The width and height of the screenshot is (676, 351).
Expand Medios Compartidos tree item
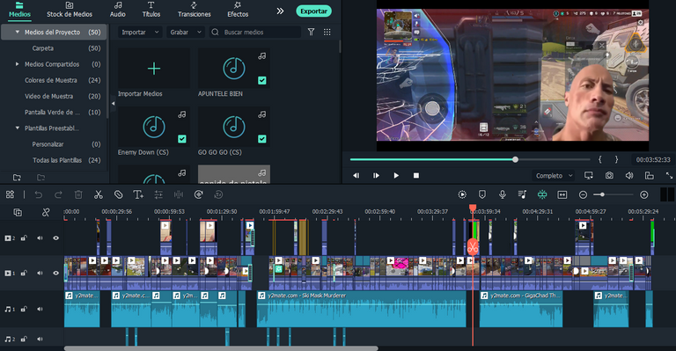click(x=18, y=64)
